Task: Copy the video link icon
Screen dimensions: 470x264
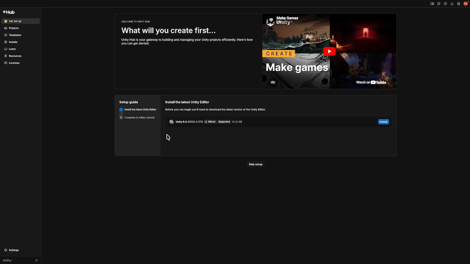Action: tap(273, 82)
